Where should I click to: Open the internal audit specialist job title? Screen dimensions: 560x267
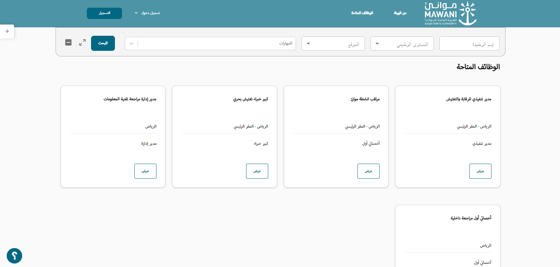pos(471,218)
